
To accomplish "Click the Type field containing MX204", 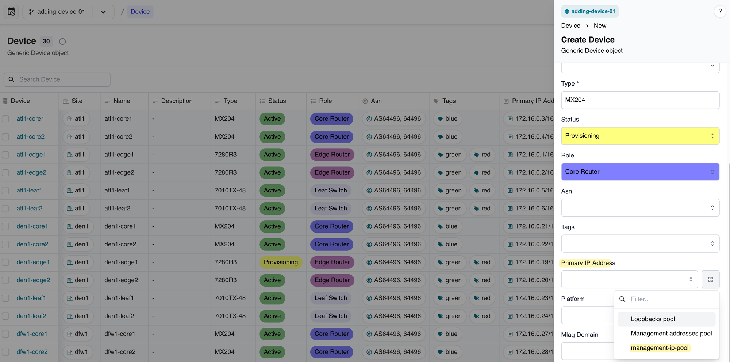I will (x=640, y=100).
